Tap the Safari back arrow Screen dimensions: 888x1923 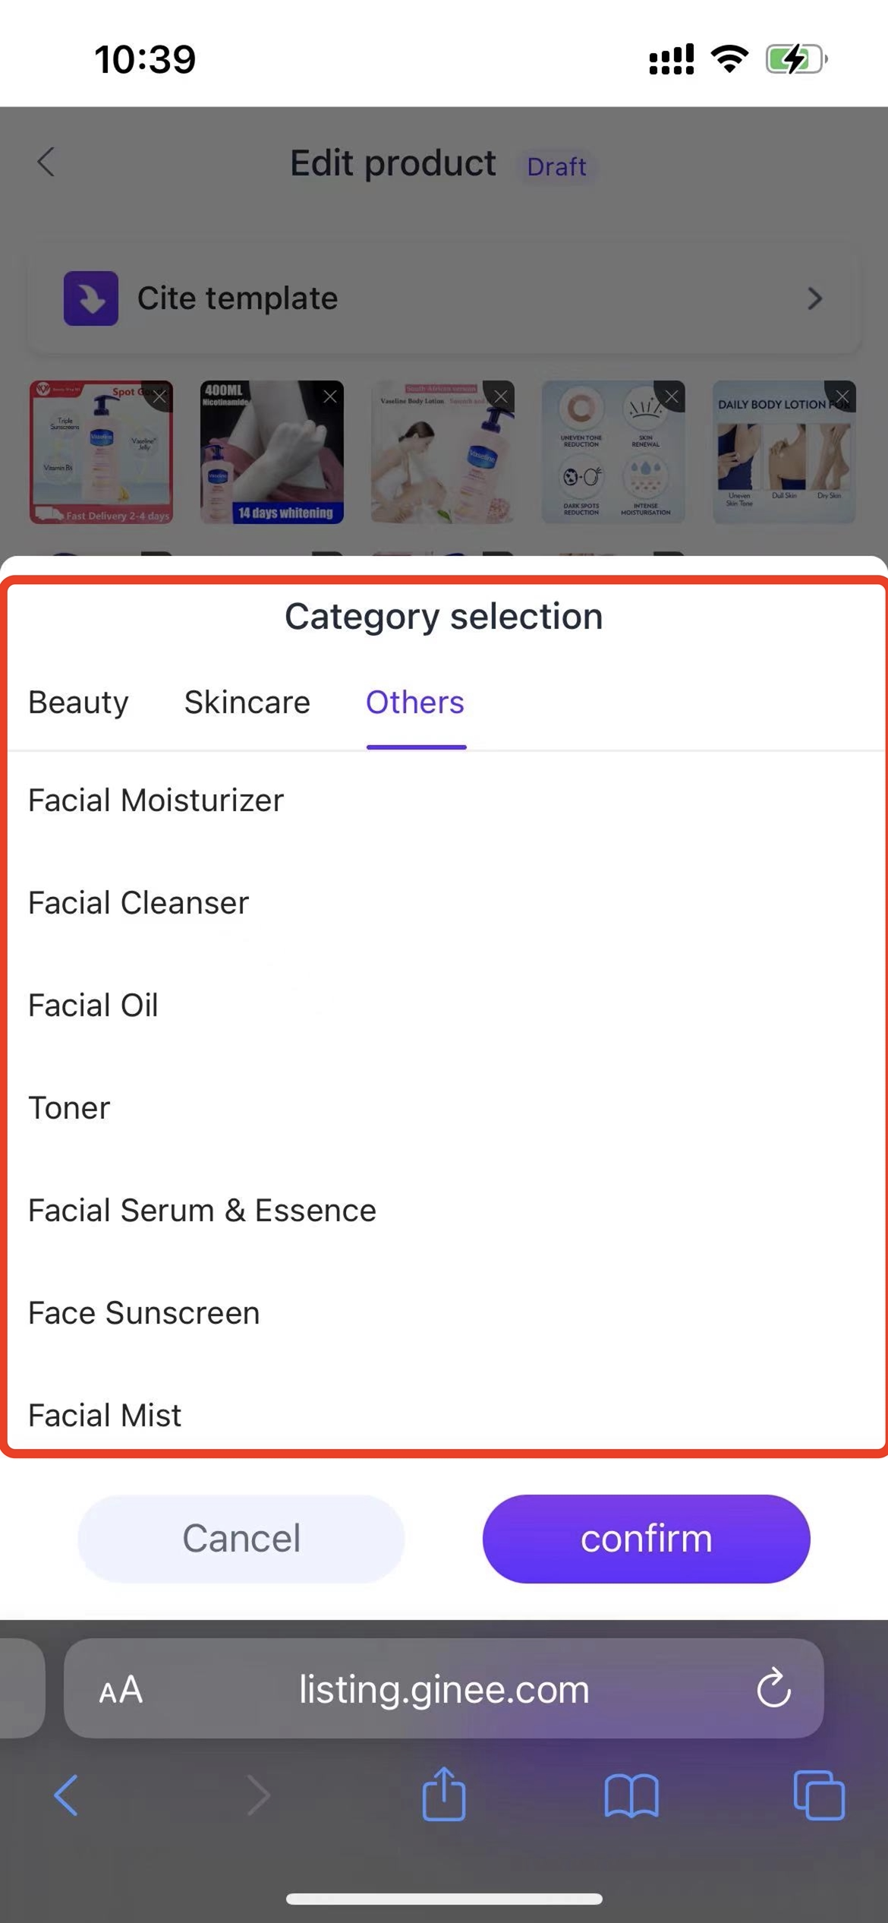(66, 1795)
